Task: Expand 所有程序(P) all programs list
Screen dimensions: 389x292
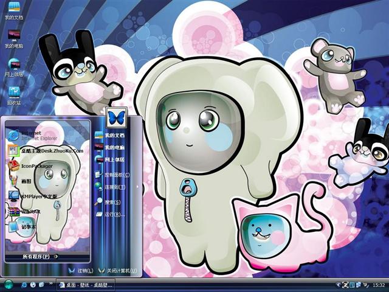Action: click(x=40, y=256)
